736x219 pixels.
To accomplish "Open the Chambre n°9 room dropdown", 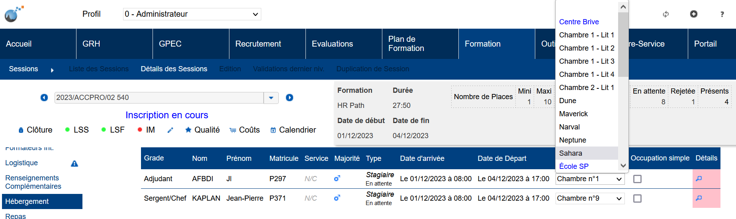I will [x=590, y=198].
